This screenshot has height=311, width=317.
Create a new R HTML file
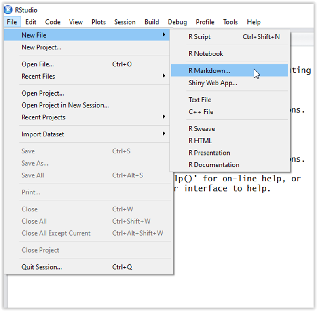[x=230, y=141]
